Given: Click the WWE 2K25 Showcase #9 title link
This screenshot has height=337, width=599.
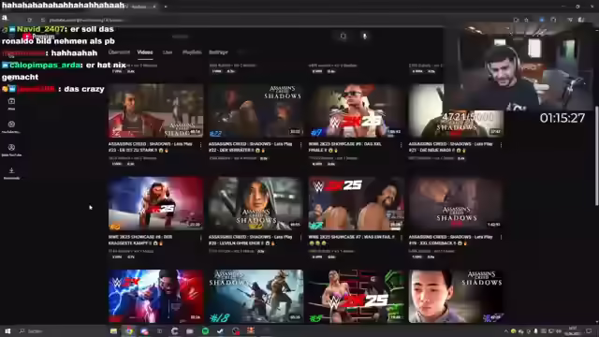Looking at the screenshot, I should 344,147.
